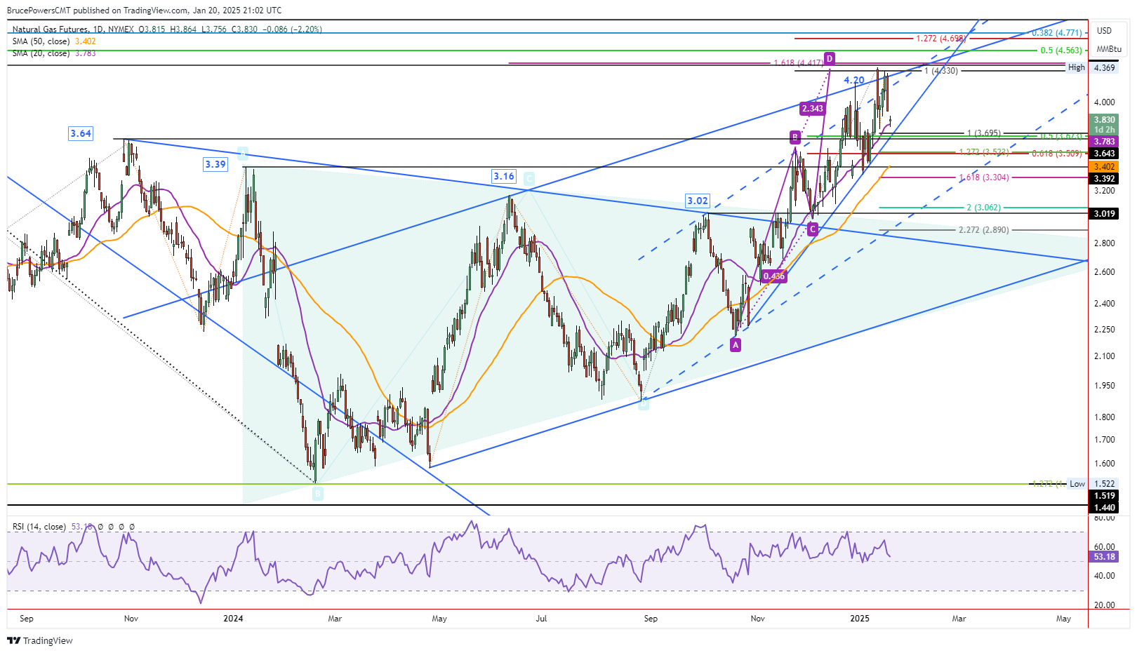Click the 0.382 (4.771) Fibonacci label
The height and width of the screenshot is (653, 1137).
[x=1056, y=33]
